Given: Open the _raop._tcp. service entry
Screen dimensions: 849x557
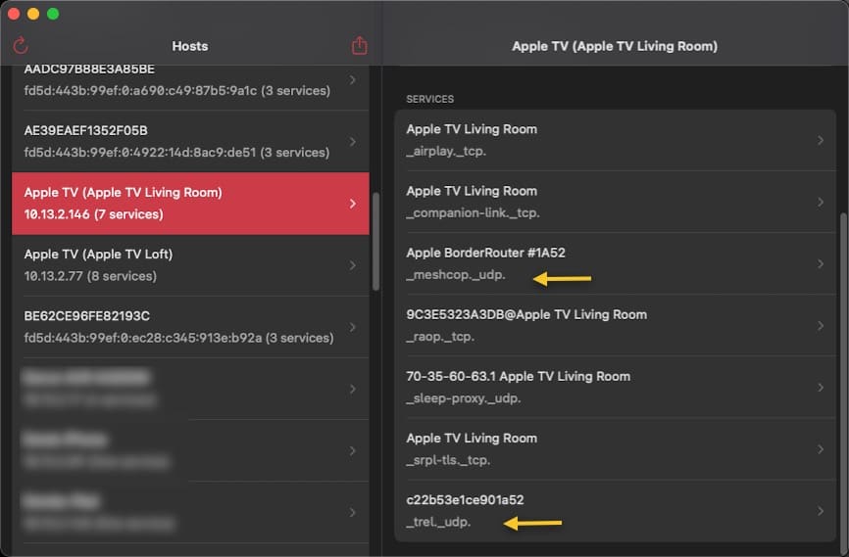Looking at the screenshot, I should 615,325.
